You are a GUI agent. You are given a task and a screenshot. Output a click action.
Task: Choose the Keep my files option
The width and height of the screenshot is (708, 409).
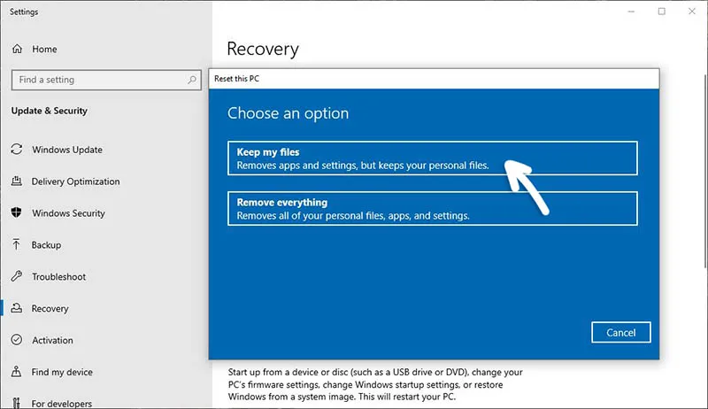point(432,158)
